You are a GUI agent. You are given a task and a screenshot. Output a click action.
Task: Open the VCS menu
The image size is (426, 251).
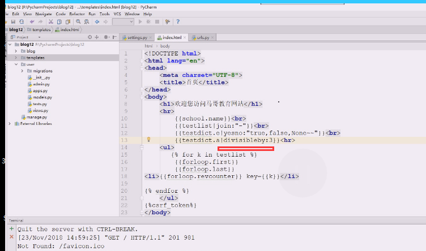pos(117,14)
